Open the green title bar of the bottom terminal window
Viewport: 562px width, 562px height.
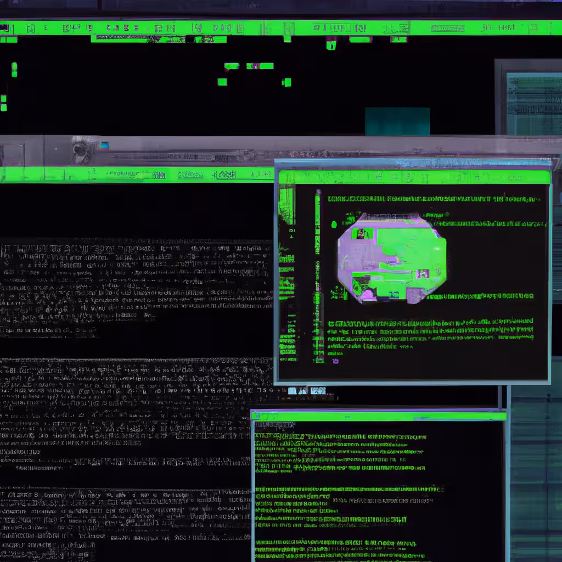(379, 416)
